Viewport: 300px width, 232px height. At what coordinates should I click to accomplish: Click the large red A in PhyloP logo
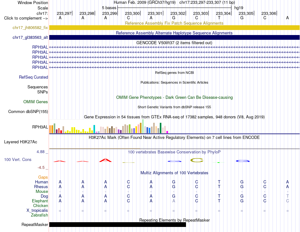105,160
